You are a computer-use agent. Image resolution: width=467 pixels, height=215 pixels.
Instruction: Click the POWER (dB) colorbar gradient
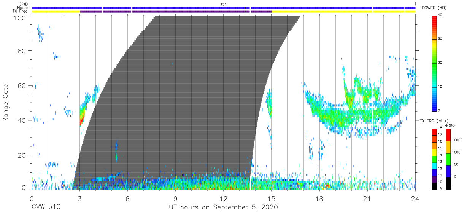[x=434, y=63]
